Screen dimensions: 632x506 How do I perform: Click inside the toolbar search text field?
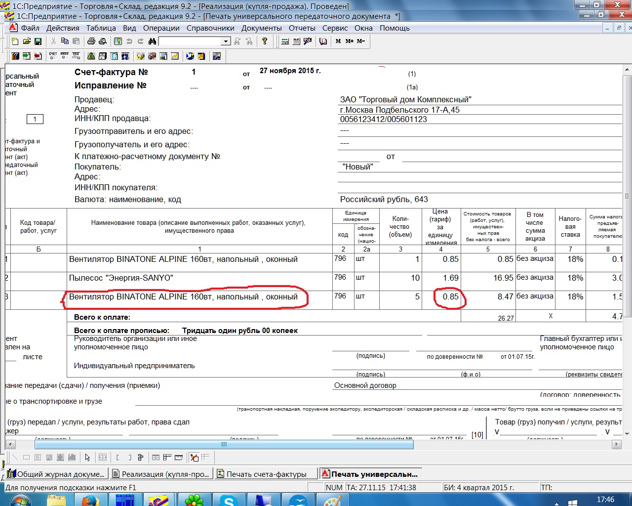click(x=189, y=42)
